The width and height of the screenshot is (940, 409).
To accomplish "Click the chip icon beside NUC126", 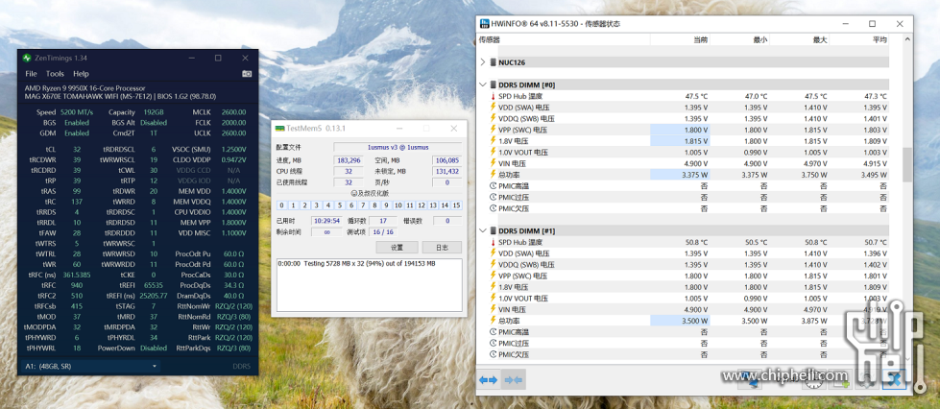I will (494, 62).
